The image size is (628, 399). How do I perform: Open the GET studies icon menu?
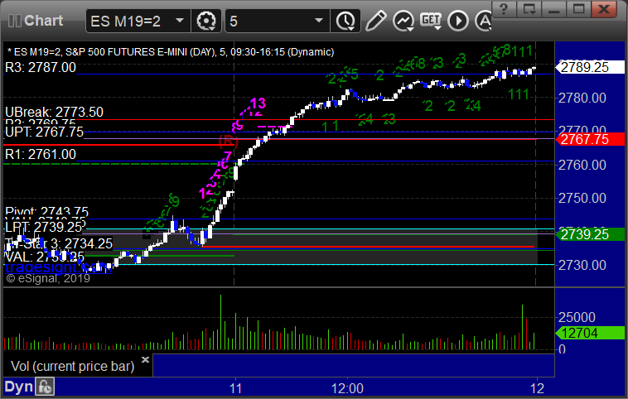(x=431, y=21)
